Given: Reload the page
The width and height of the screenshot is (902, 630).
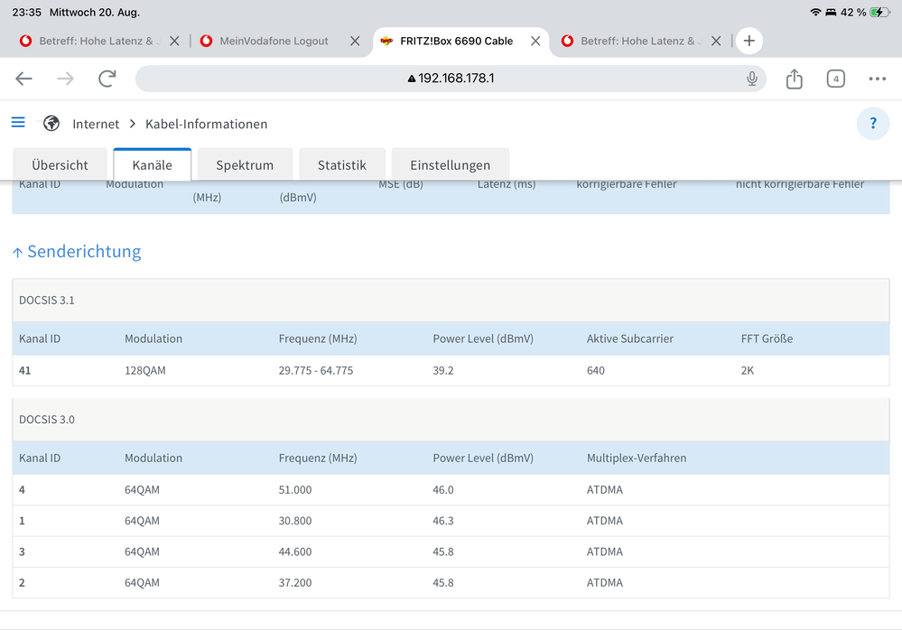Looking at the screenshot, I should click(x=107, y=79).
